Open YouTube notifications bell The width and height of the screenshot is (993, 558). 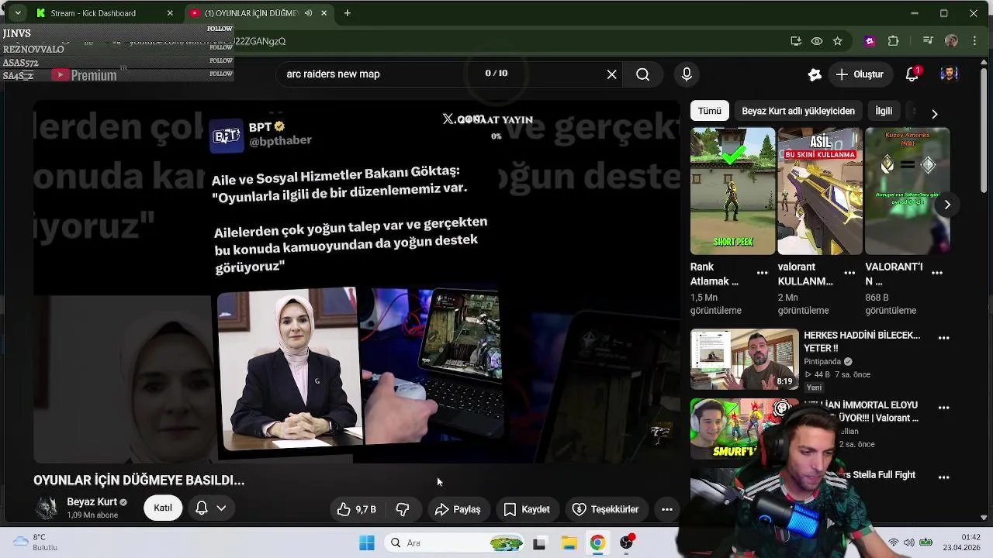tap(912, 74)
